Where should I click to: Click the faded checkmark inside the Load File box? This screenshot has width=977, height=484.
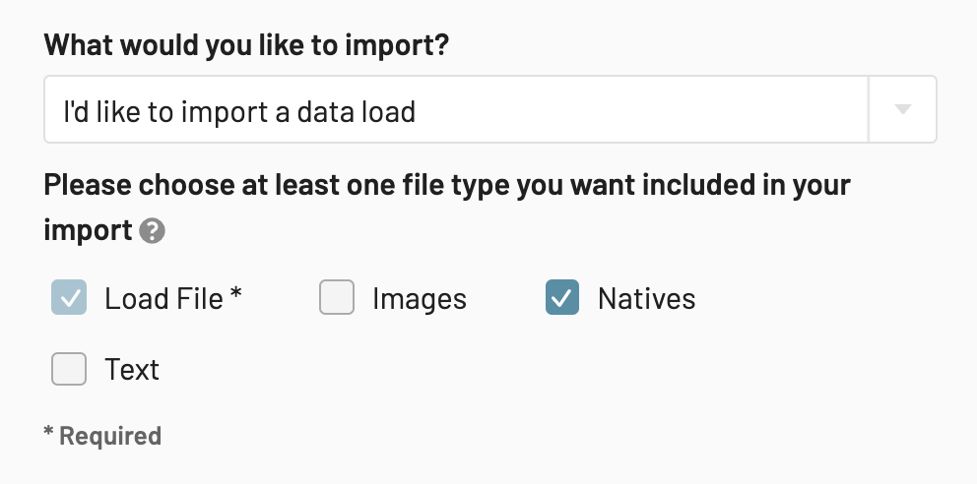tap(69, 299)
